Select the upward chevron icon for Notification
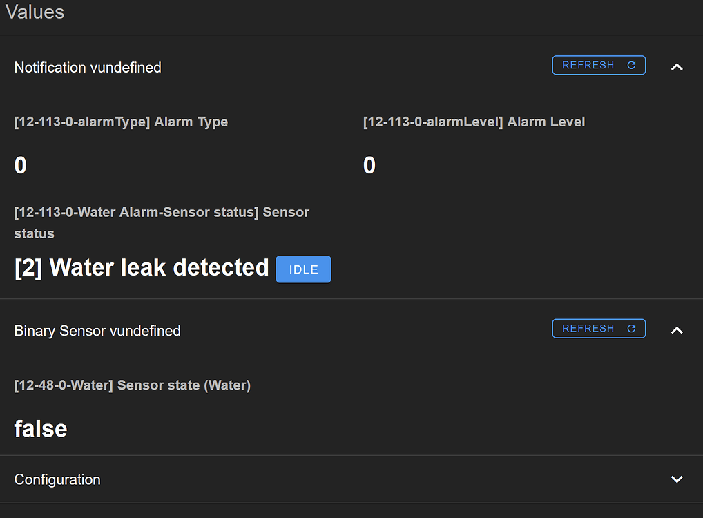The height and width of the screenshot is (518, 703). pos(677,67)
